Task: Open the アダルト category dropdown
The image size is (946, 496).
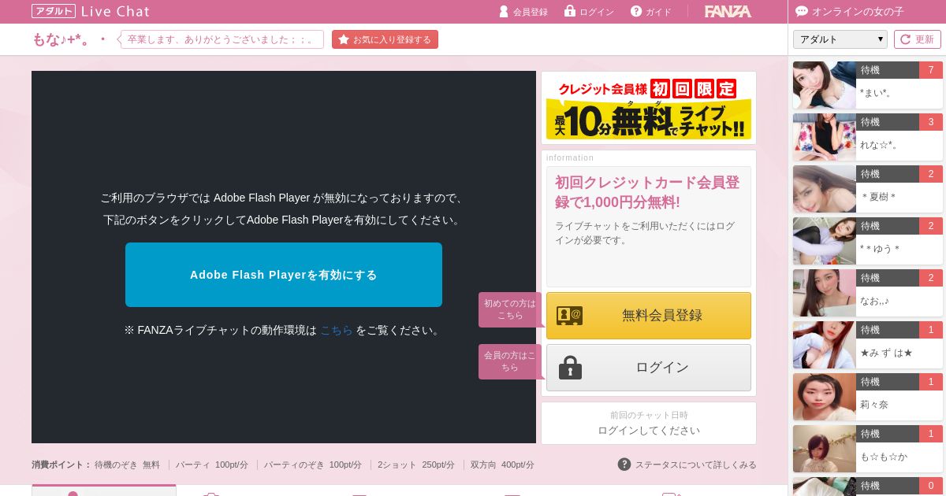Action: pos(840,39)
